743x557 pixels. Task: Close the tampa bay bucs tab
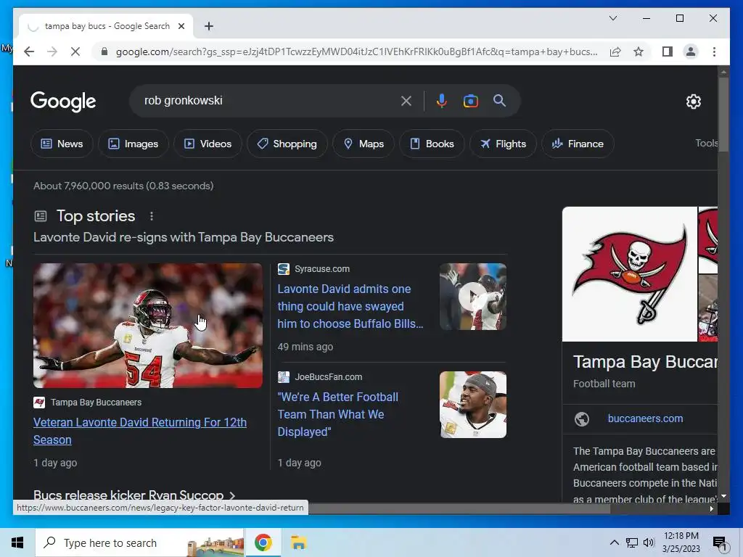[x=181, y=26]
